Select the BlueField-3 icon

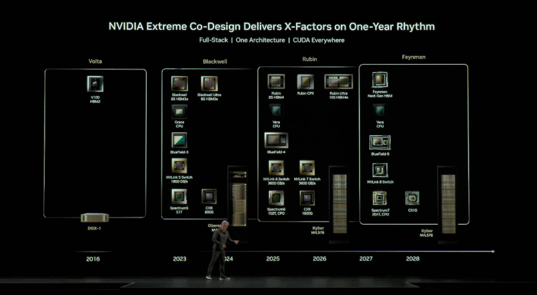coord(179,140)
